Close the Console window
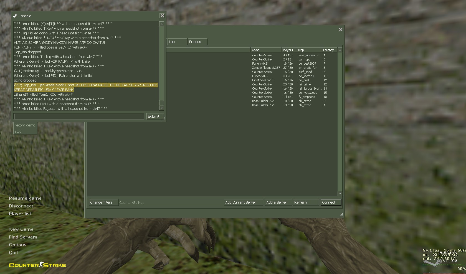 (162, 16)
